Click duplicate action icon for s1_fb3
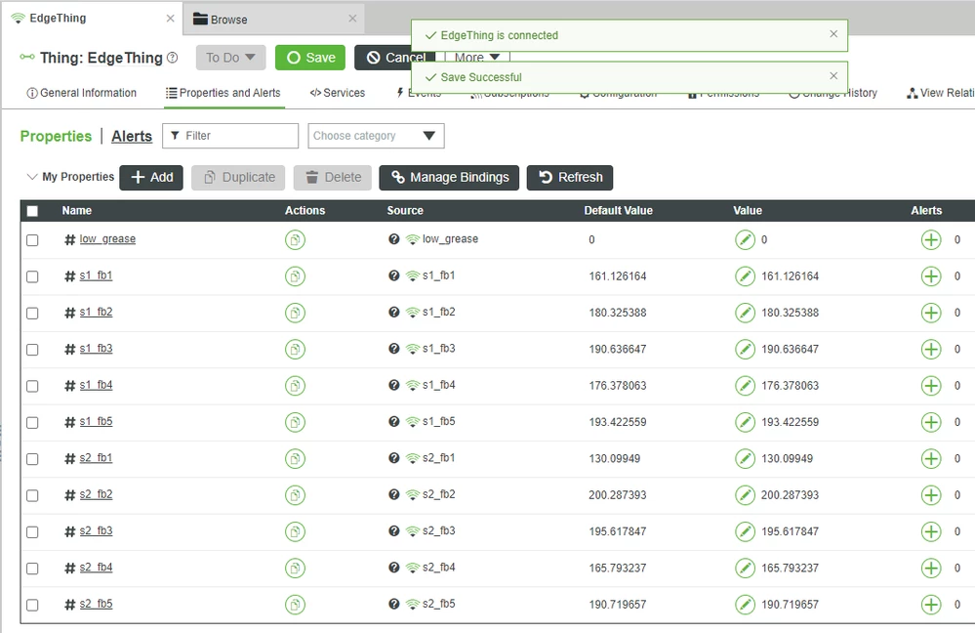Screen dimensions: 975x633 coord(295,349)
